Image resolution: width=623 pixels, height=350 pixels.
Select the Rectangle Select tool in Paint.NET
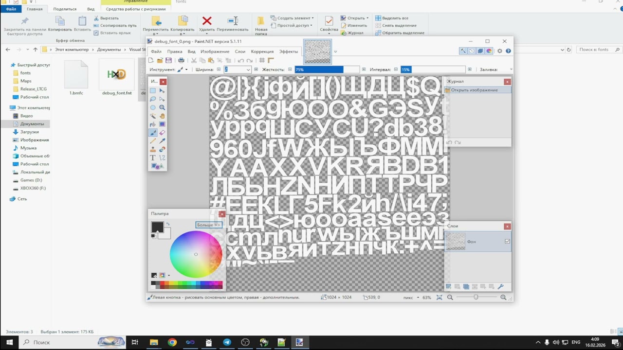(x=153, y=91)
